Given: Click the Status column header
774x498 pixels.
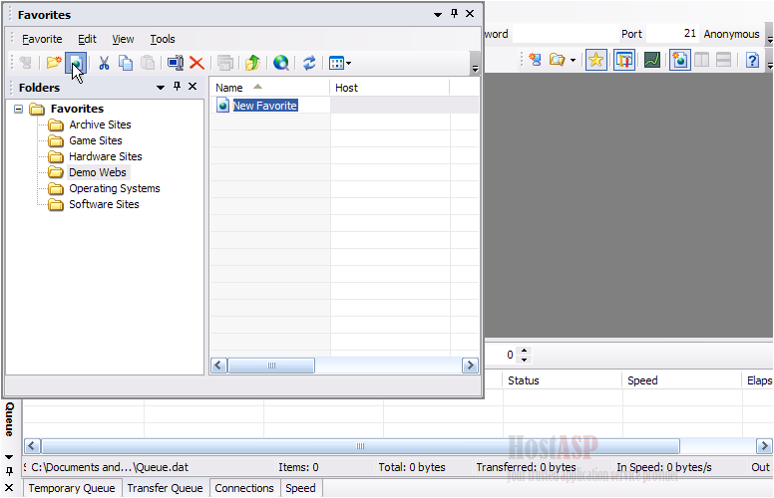Looking at the screenshot, I should (563, 380).
